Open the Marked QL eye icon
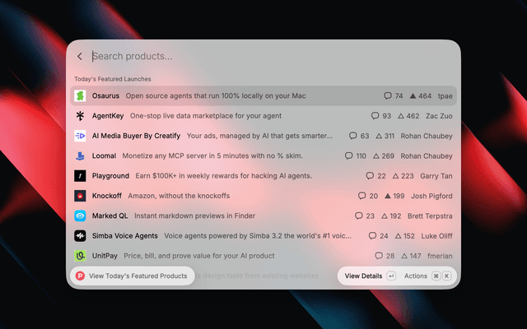This screenshot has height=329, width=527. click(80, 215)
